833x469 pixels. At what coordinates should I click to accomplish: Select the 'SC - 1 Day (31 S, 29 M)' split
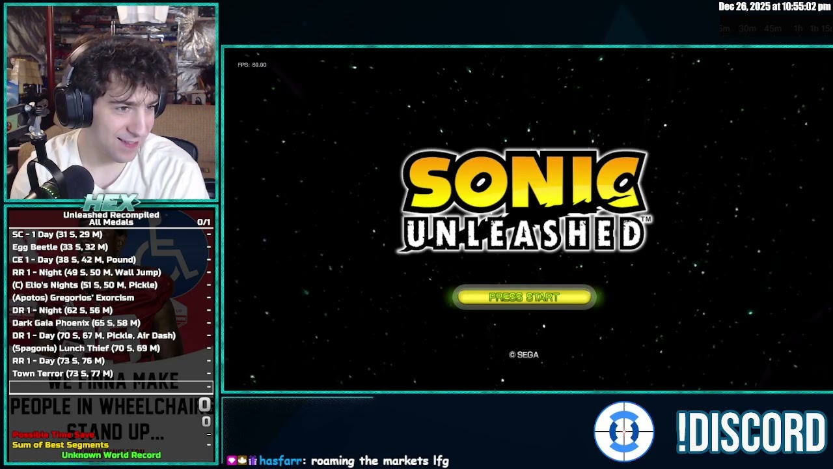[111, 234]
